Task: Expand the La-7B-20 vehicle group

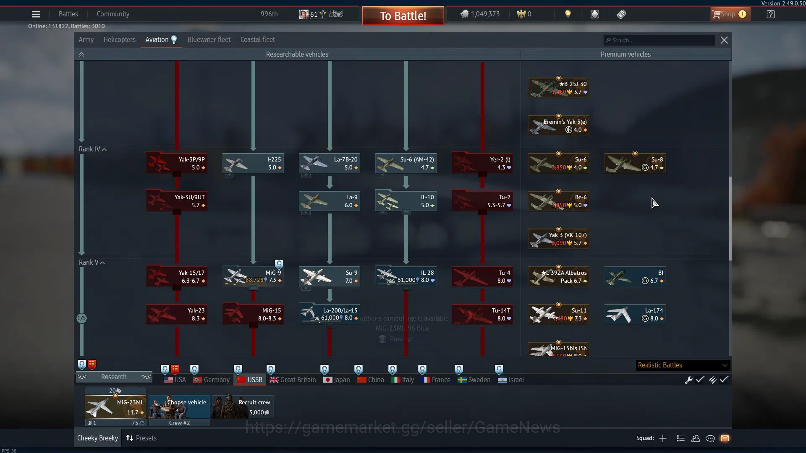Action: [306, 175]
